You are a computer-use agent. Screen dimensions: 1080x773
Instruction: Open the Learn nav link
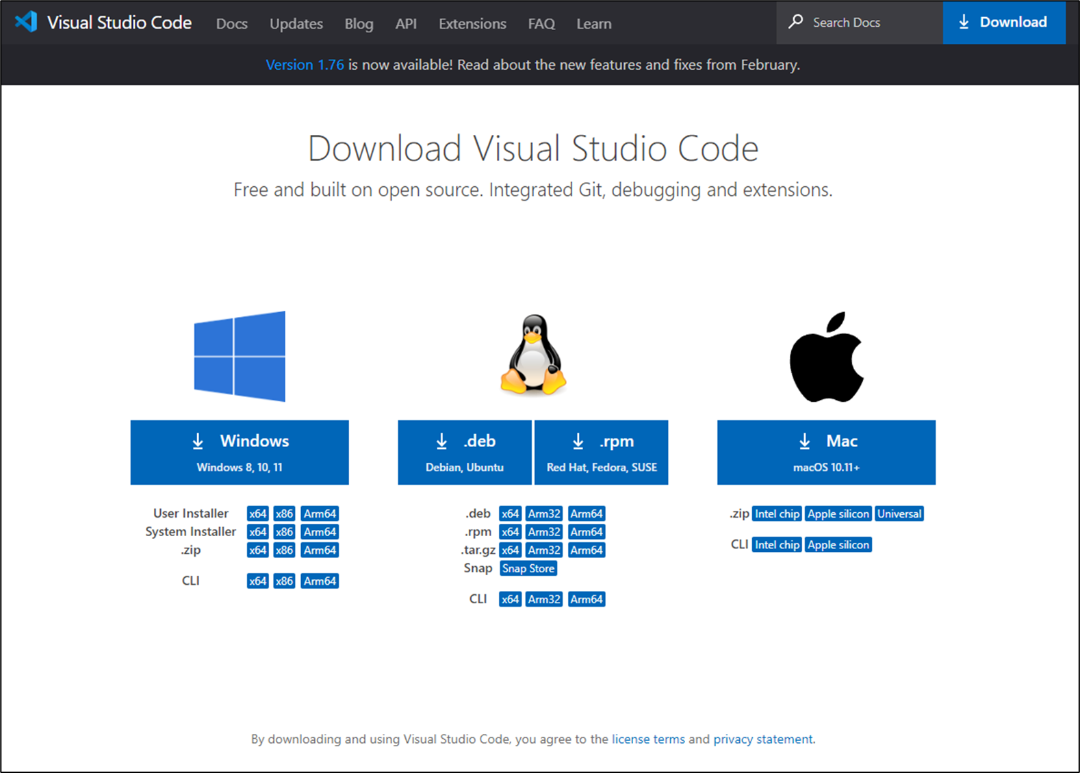[x=594, y=23]
